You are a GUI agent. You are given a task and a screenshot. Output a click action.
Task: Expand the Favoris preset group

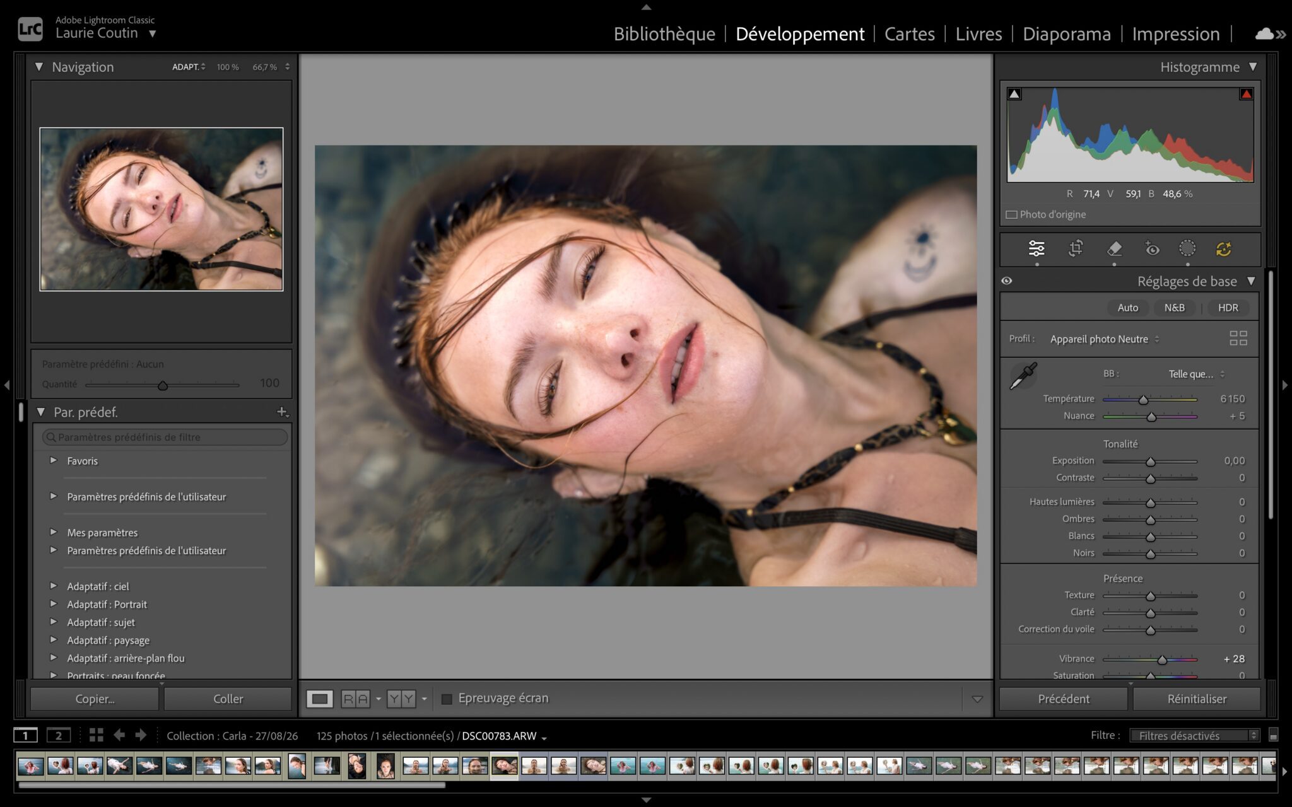coord(54,460)
